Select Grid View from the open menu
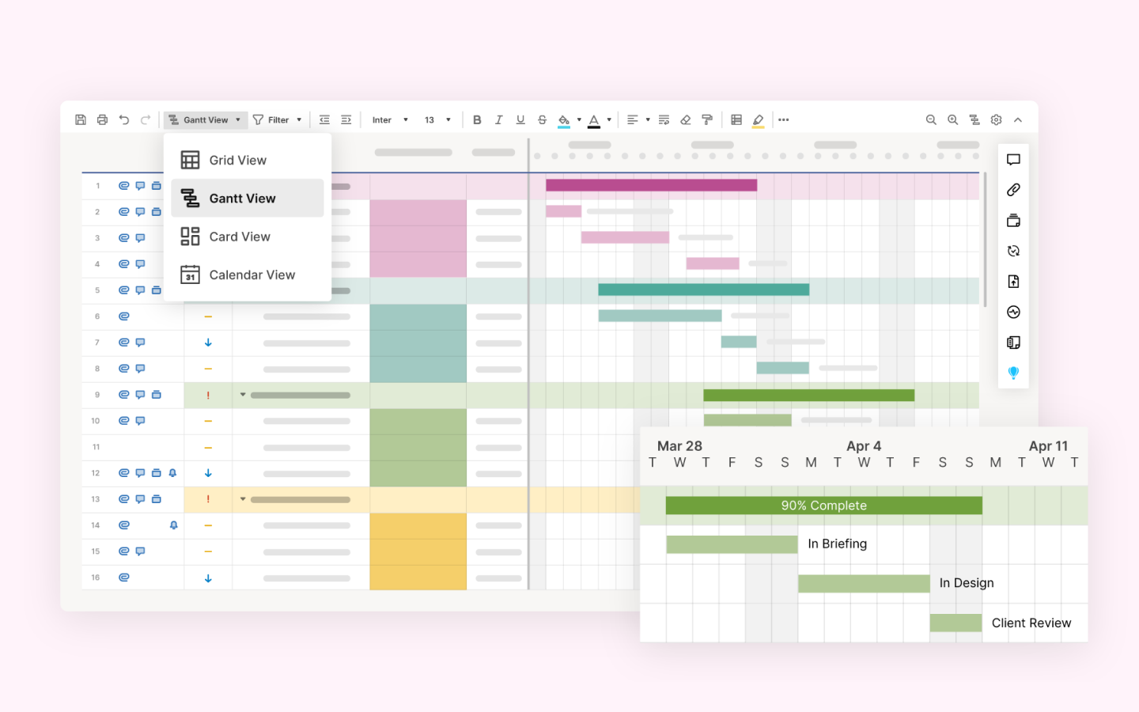The width and height of the screenshot is (1139, 712). [x=237, y=159]
